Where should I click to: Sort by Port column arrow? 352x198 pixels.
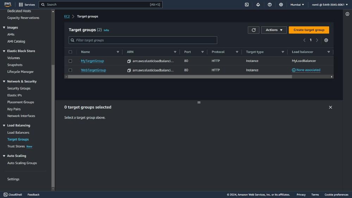tap(202, 52)
